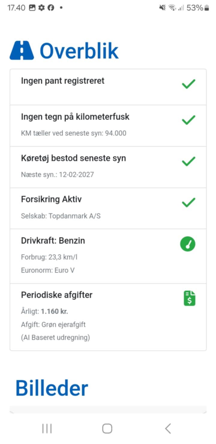216x444 pixels.
Task: Tap the Billeder section heading
Action: (x=52, y=388)
